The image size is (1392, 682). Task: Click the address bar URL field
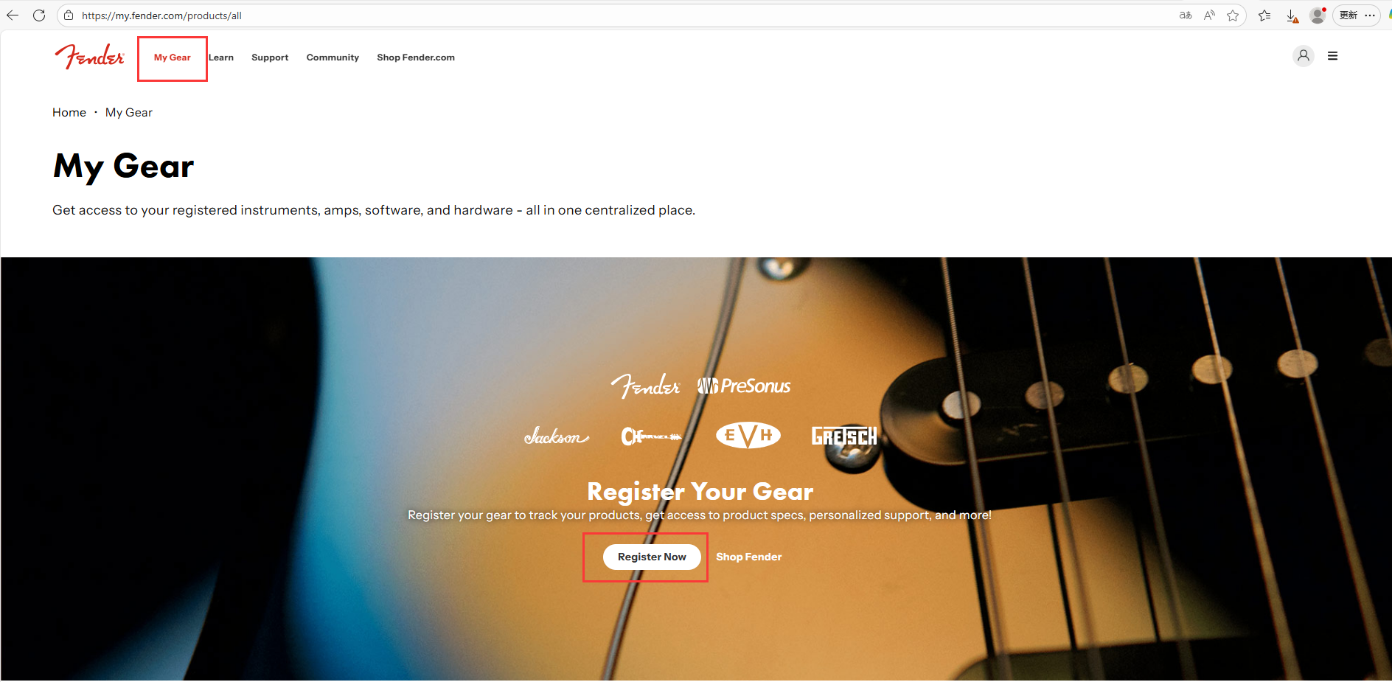[x=619, y=15]
